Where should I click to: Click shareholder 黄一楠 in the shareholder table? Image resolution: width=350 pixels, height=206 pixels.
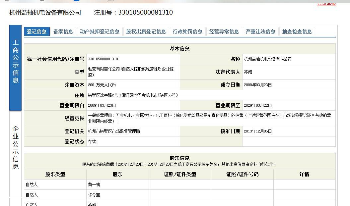click(94, 184)
